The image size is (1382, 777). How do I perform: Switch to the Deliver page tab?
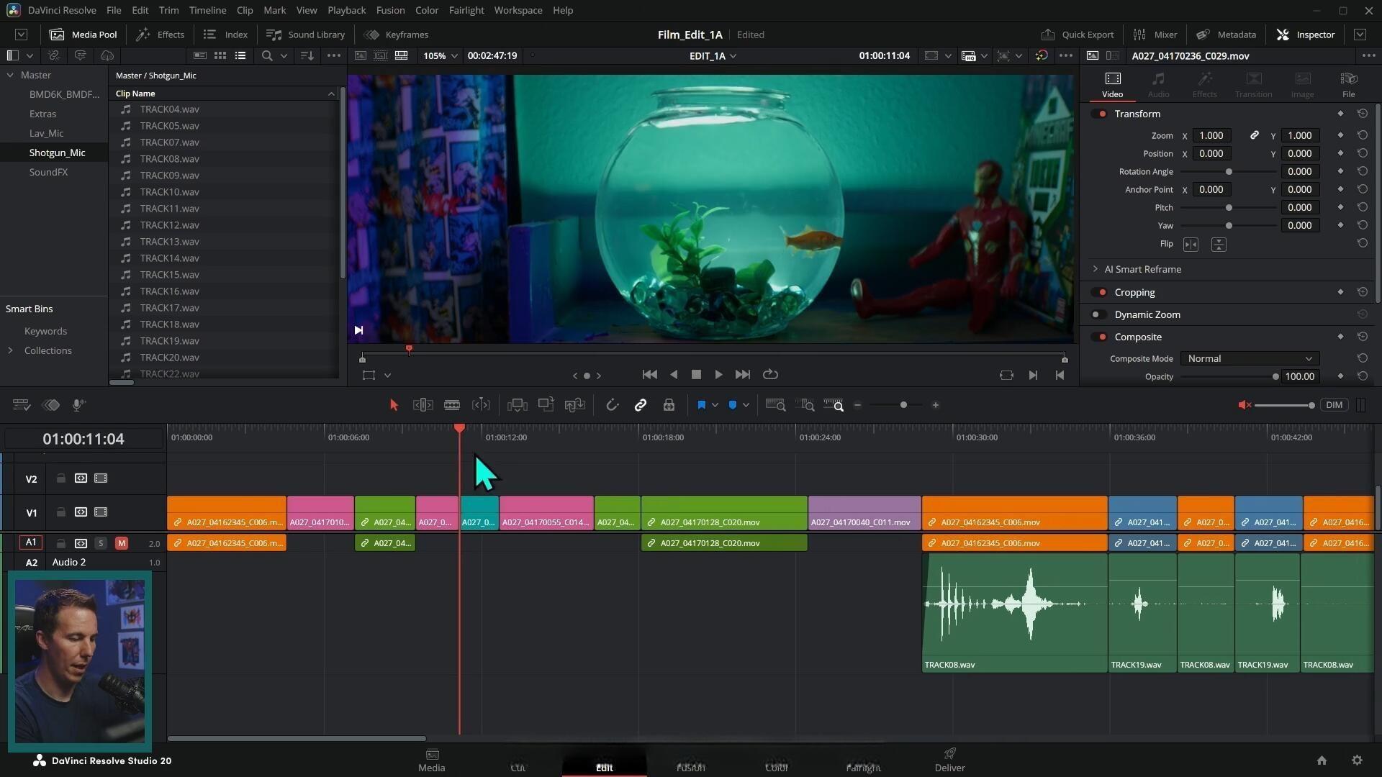pos(949,759)
